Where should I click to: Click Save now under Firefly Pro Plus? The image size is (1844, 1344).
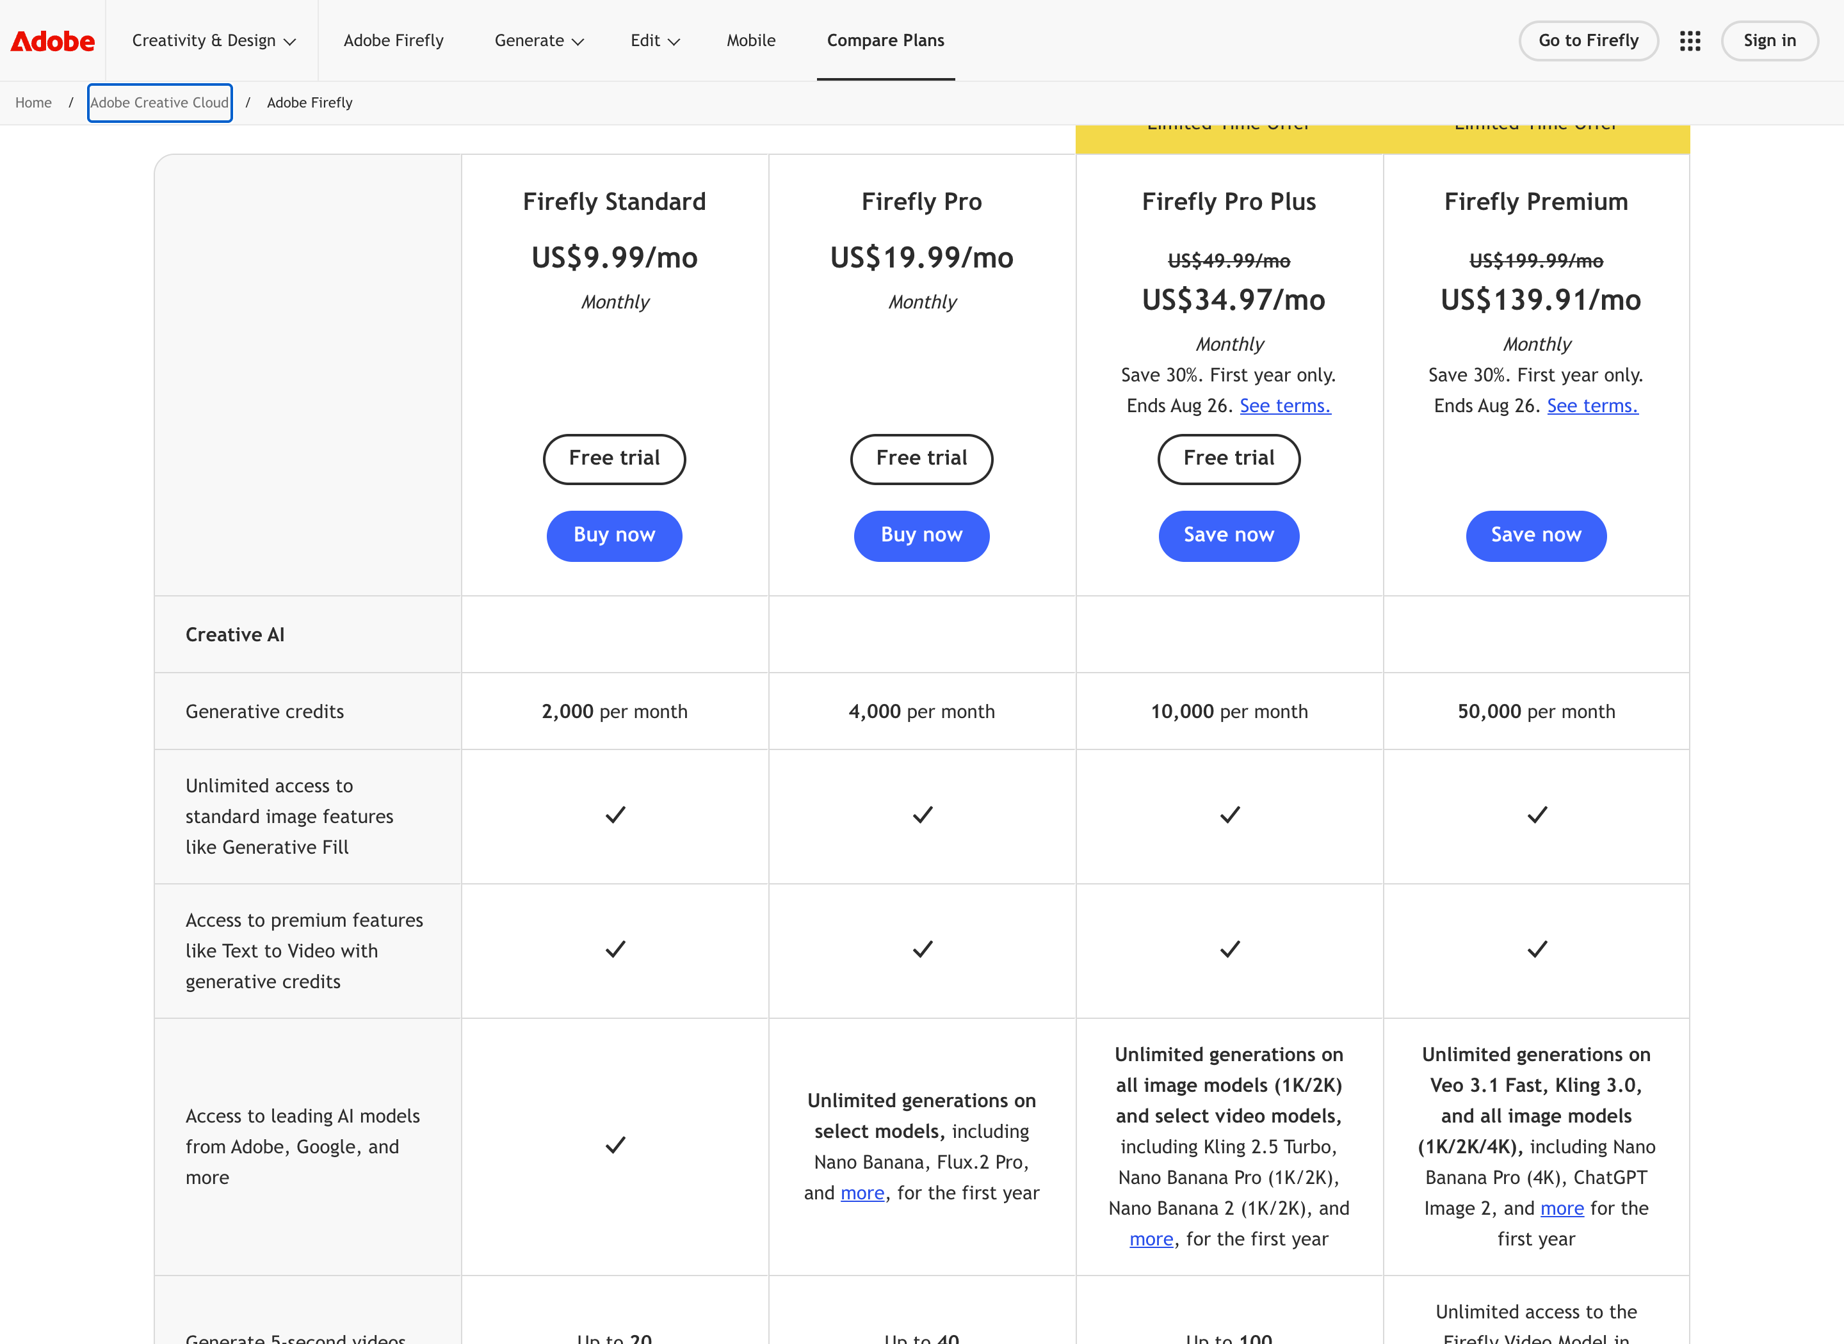tap(1229, 535)
